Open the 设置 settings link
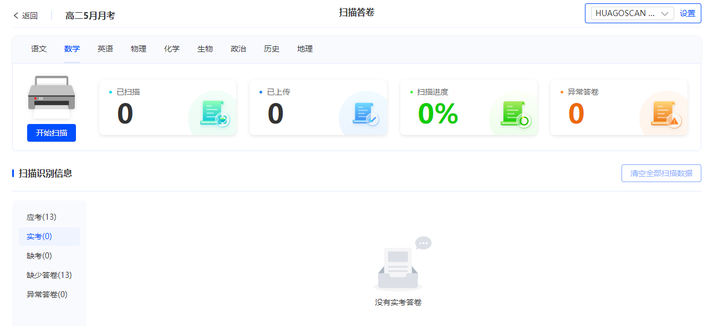 [x=687, y=13]
